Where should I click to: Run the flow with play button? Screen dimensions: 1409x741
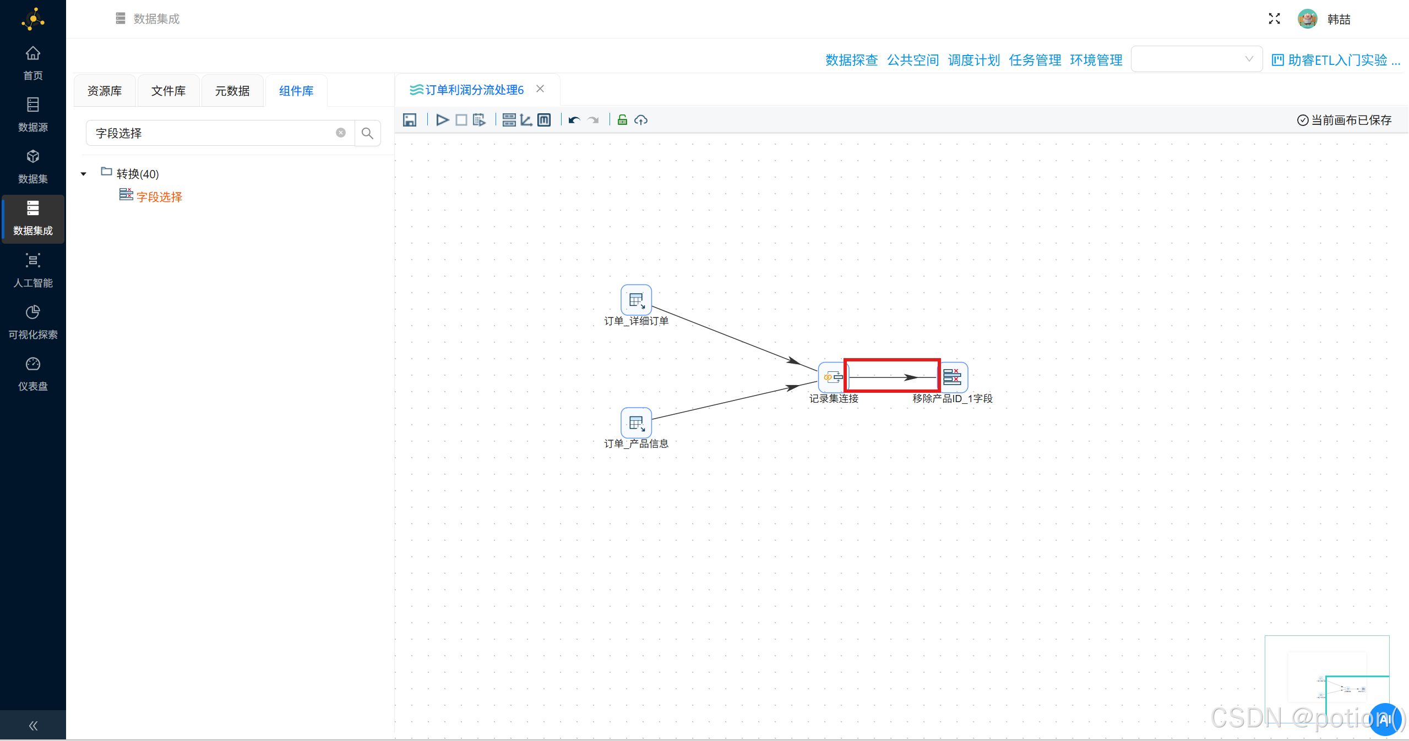coord(442,120)
